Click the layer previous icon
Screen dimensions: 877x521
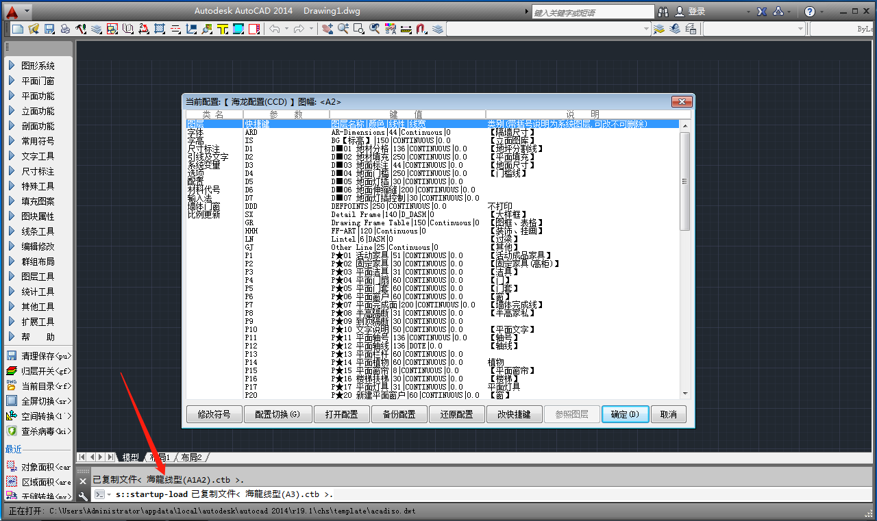675,29
